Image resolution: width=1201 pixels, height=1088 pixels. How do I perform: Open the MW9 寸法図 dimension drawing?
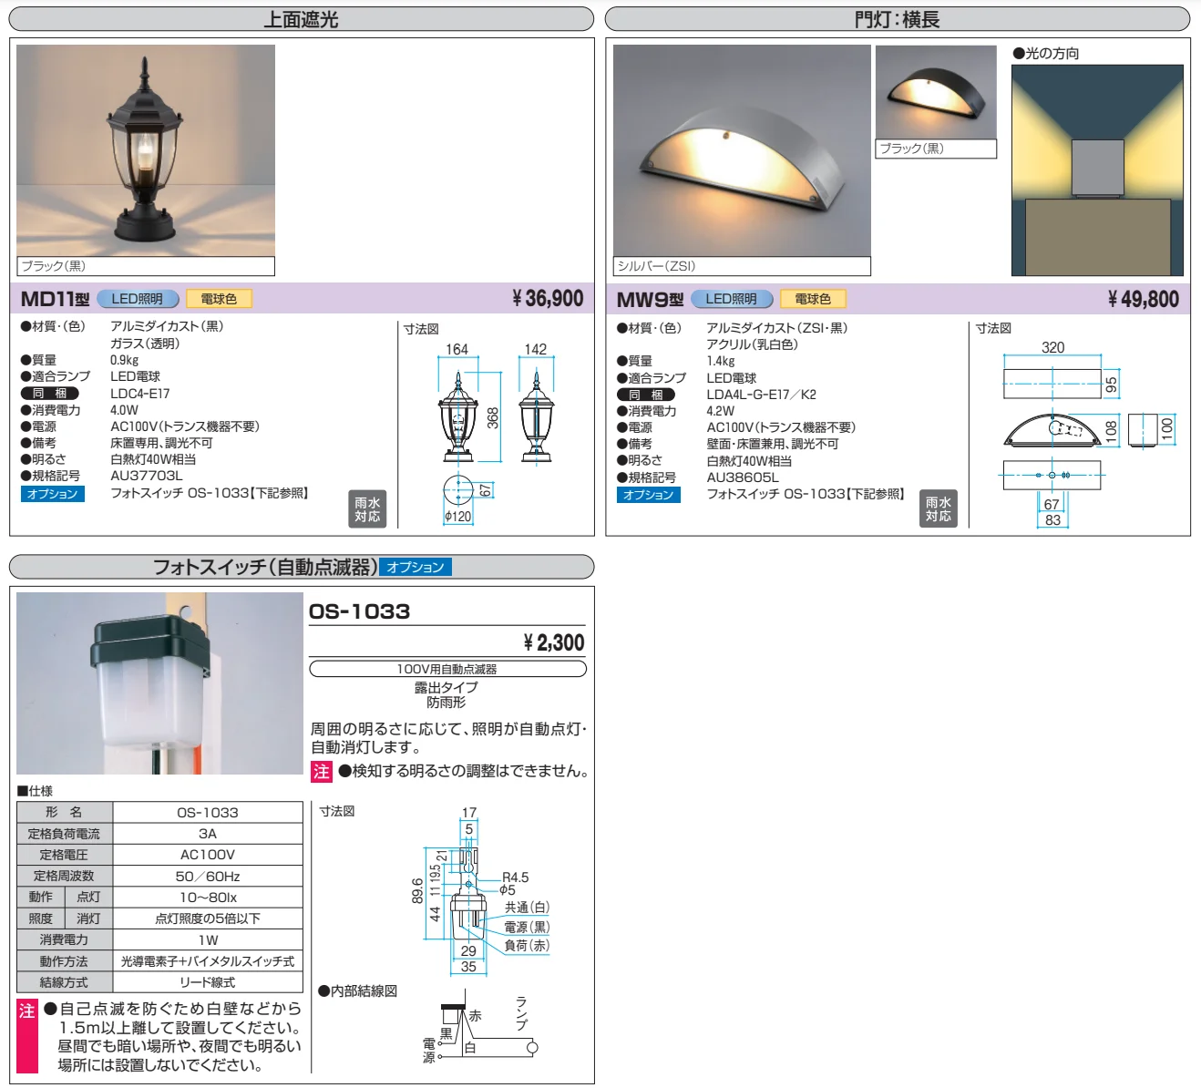click(x=1087, y=434)
